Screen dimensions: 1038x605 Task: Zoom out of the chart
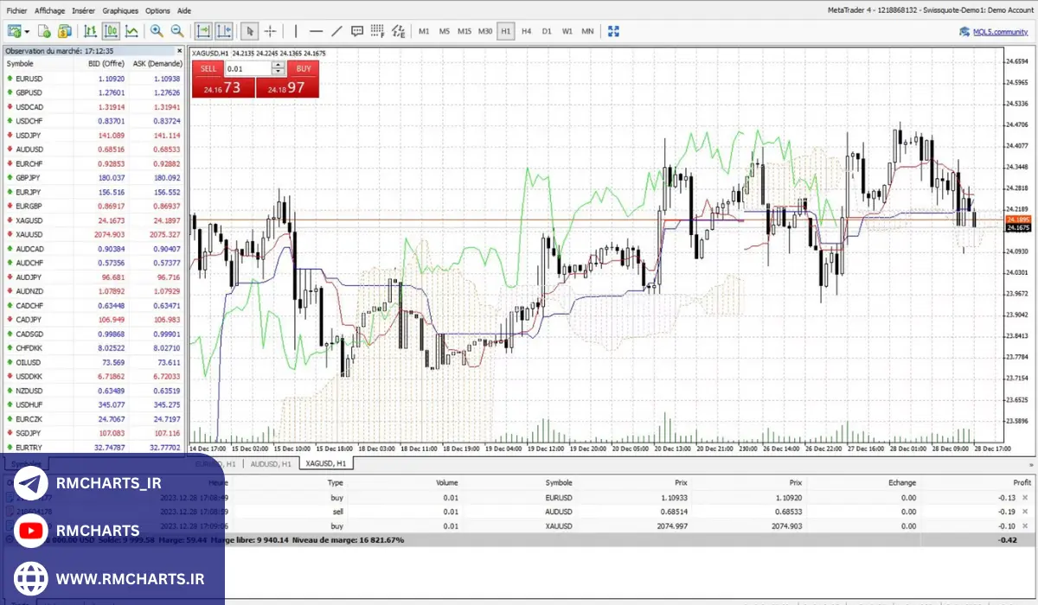tap(177, 31)
